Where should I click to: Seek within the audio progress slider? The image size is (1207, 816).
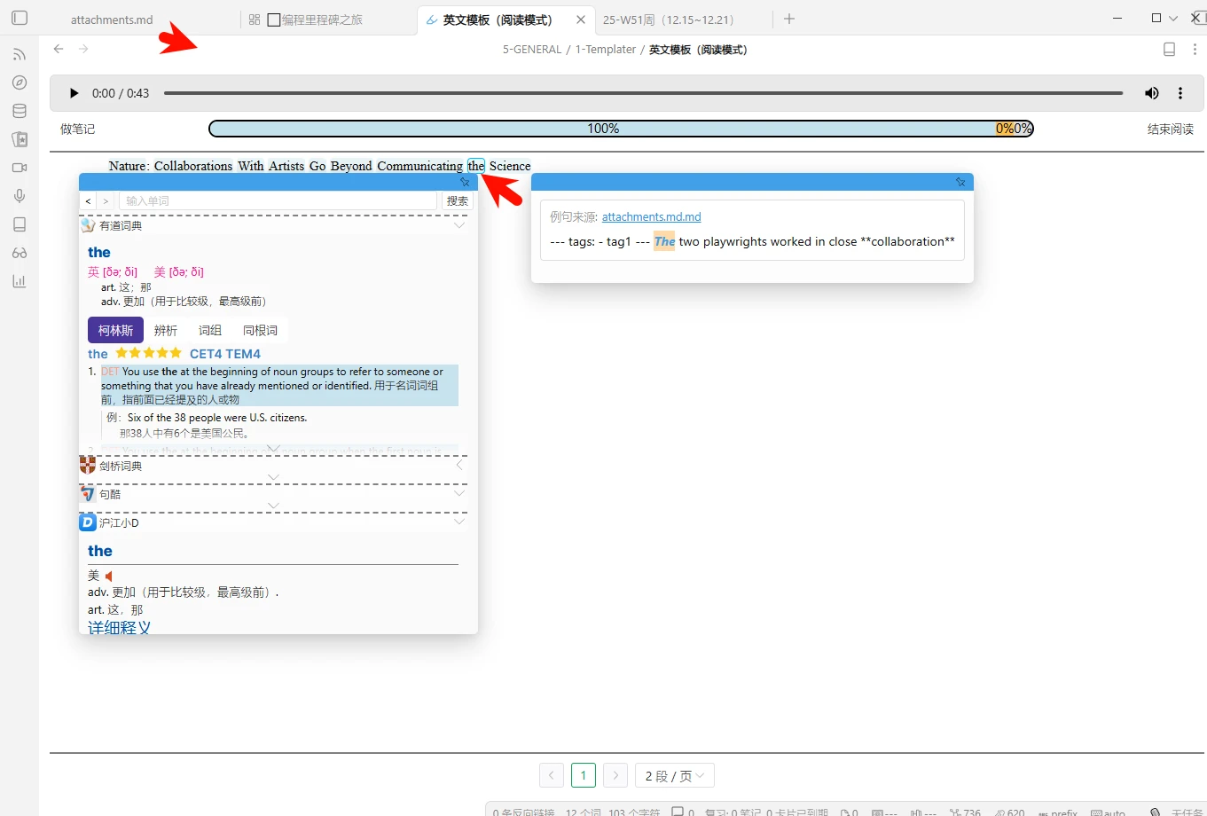643,93
